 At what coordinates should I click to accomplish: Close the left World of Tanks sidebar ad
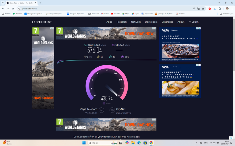pyautogui.click(x=53, y=28)
